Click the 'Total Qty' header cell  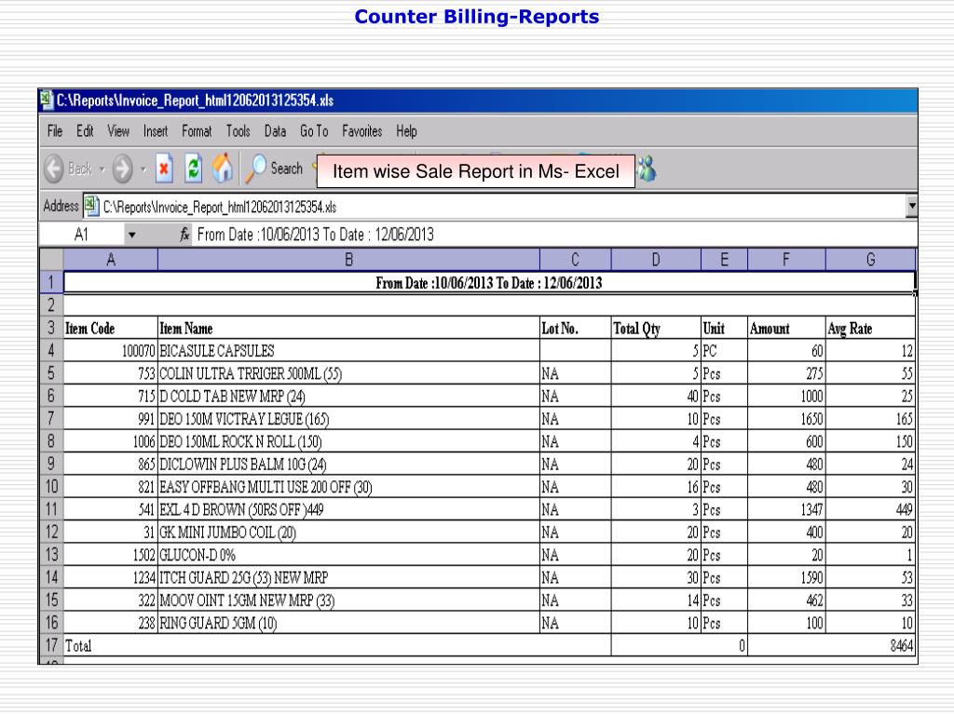[x=656, y=329]
